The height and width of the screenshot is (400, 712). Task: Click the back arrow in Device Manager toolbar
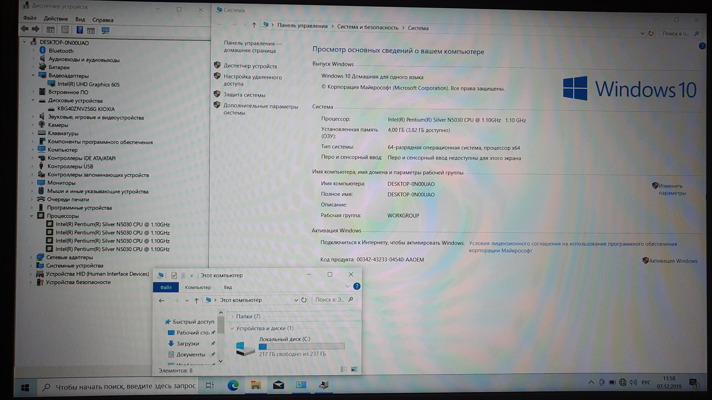(x=24, y=29)
